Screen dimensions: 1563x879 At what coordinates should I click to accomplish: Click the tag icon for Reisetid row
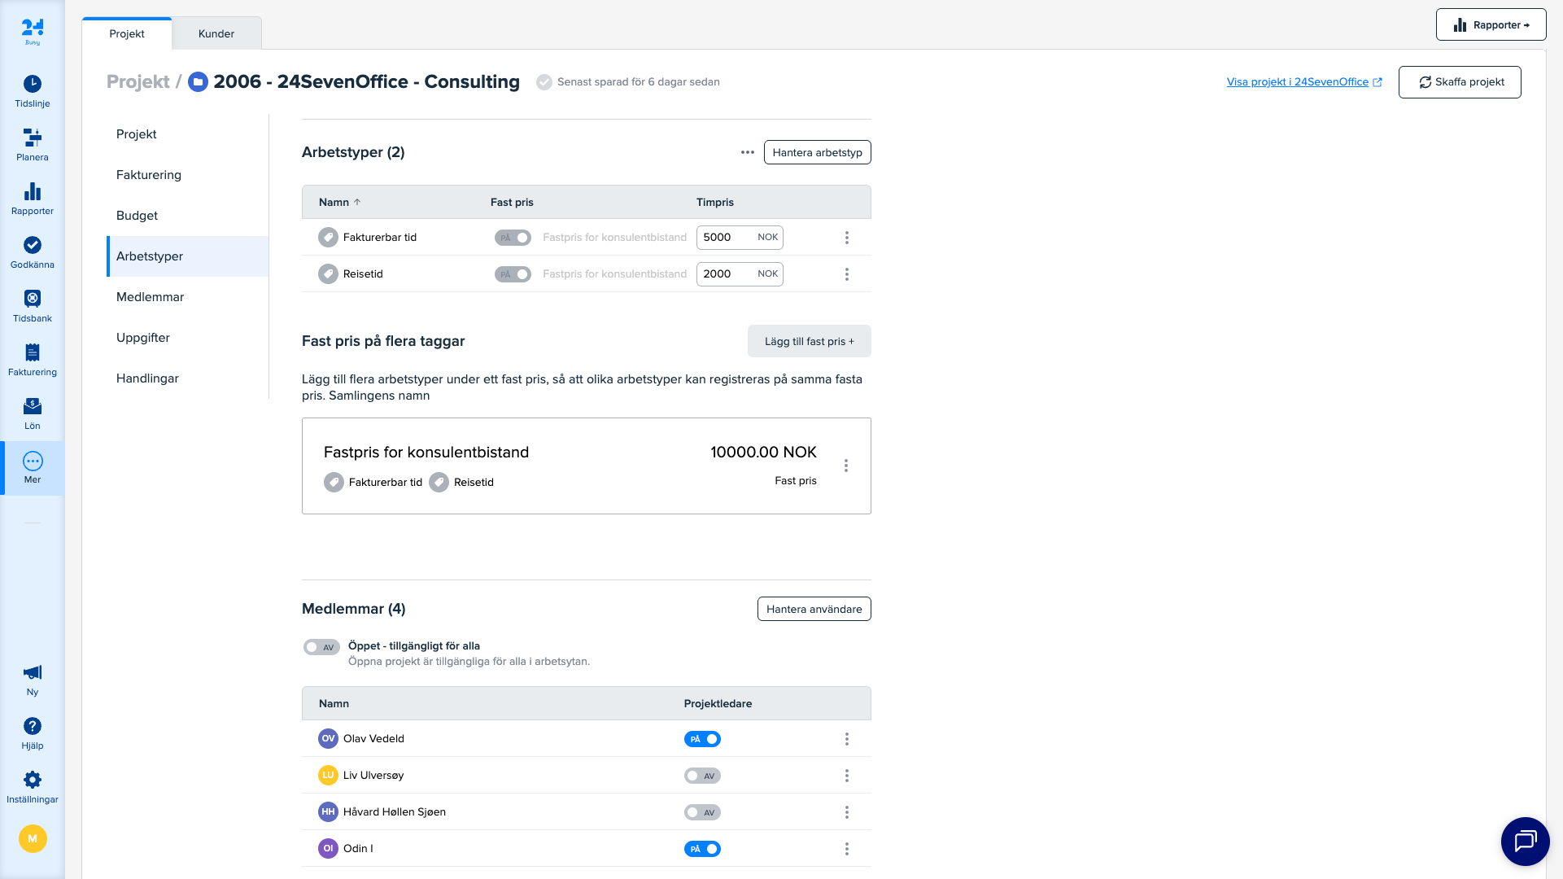tap(328, 273)
